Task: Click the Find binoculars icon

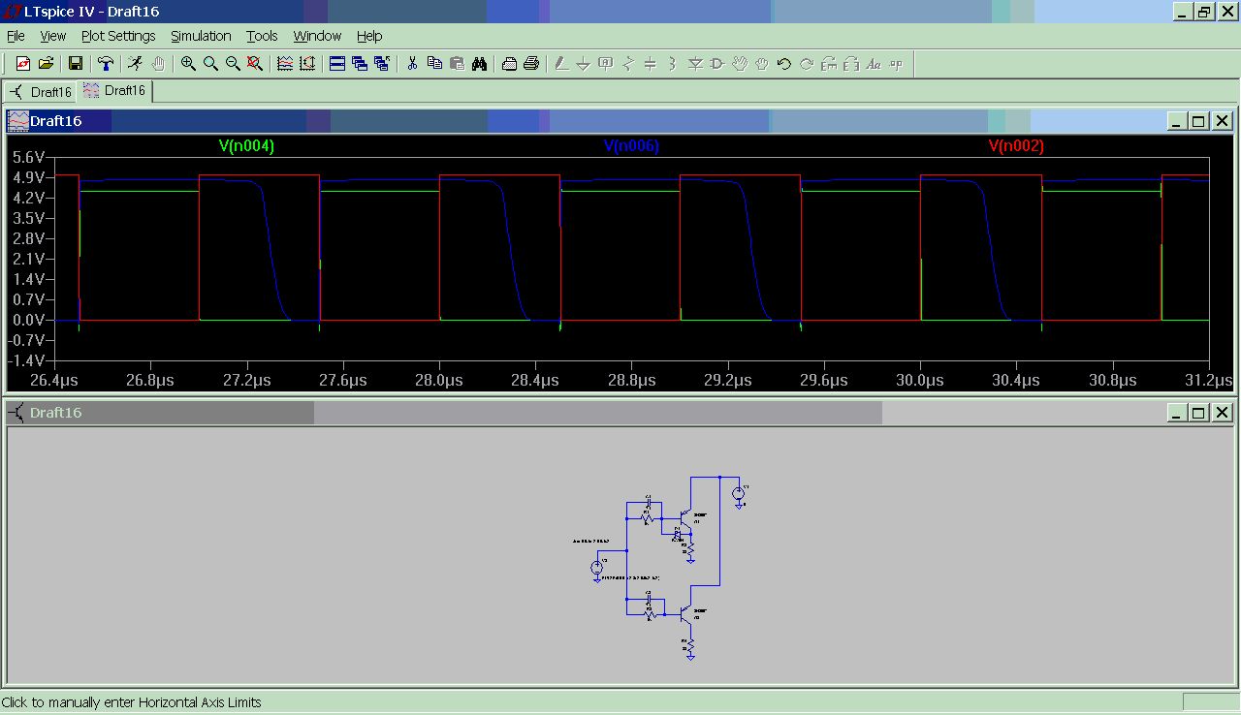Action: [x=479, y=64]
